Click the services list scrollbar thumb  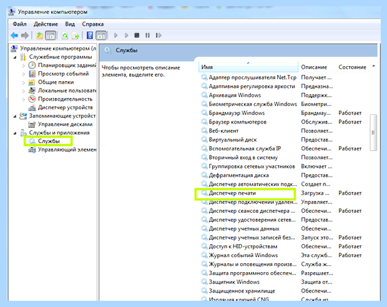tap(373, 132)
